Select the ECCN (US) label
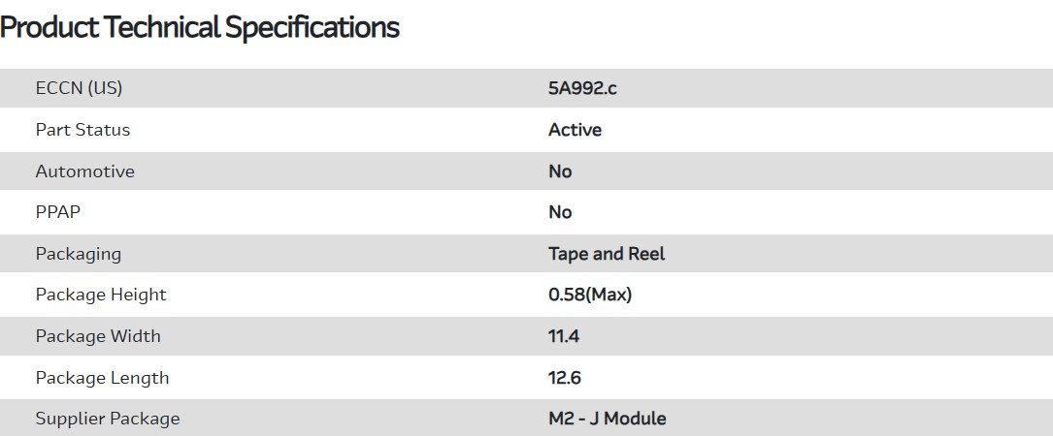This screenshot has width=1053, height=436. [79, 88]
